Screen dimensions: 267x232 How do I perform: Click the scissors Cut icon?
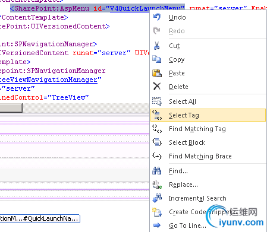coord(157,46)
